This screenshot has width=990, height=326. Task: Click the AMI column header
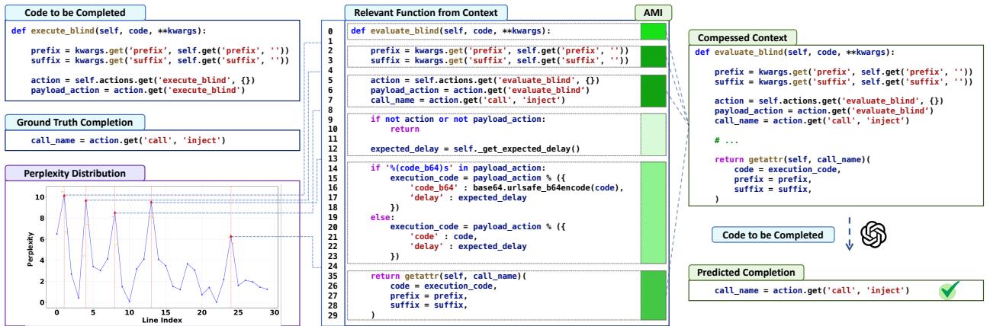point(653,12)
